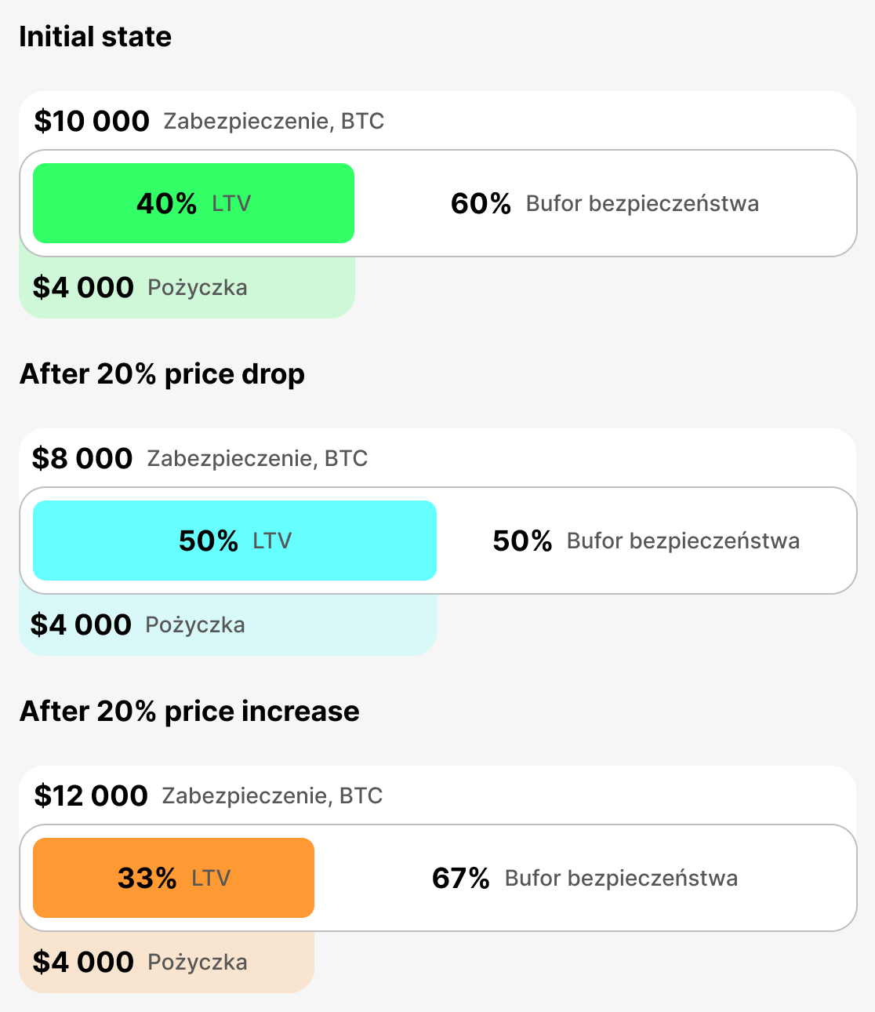Click the "Initial state" heading

pyautogui.click(x=95, y=37)
